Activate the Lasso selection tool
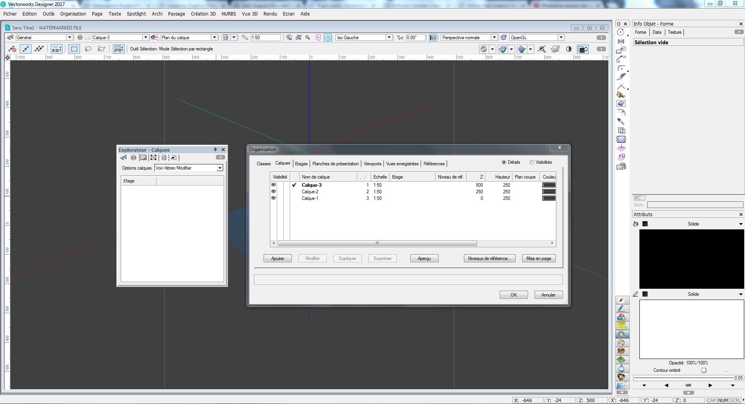The height and width of the screenshot is (404, 745). coord(88,49)
